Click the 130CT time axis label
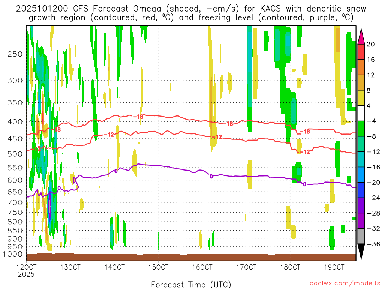Viewport: 384px width, 288px height. click(70, 267)
